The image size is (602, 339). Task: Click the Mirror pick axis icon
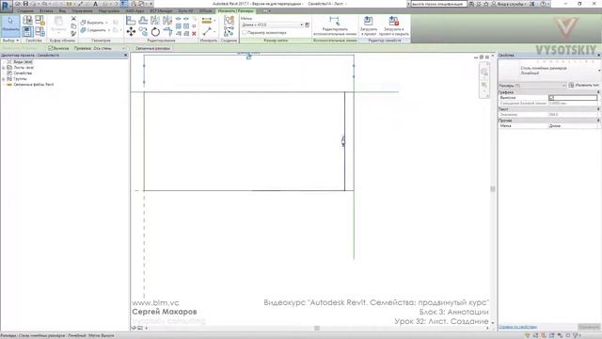155,21
